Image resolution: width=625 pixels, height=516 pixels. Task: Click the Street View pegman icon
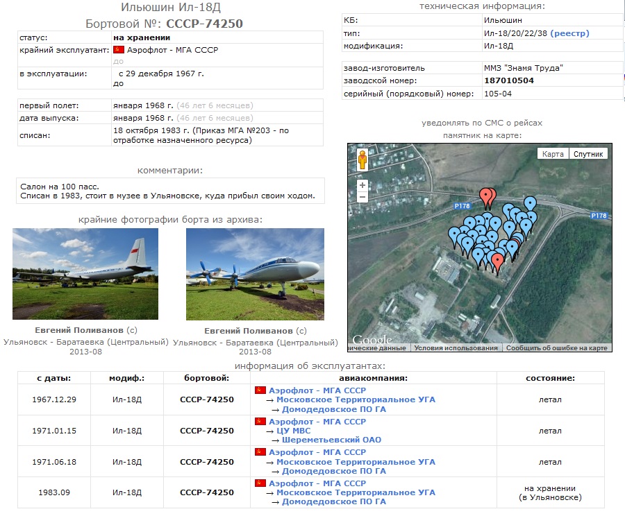pos(362,162)
